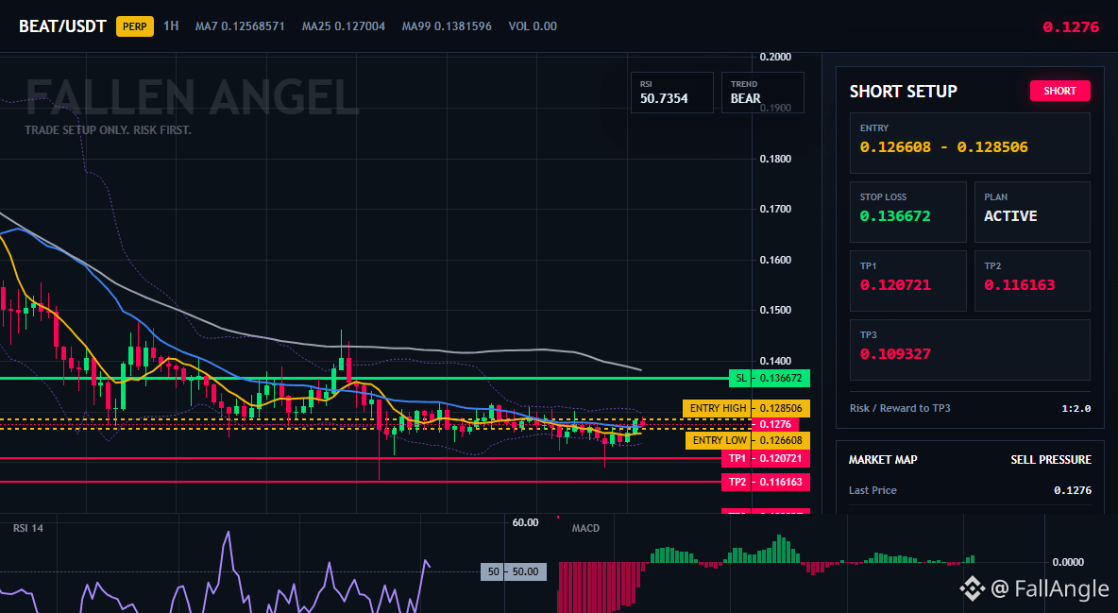The width and height of the screenshot is (1118, 613).
Task: Click the 0.1400 price axis label
Action: 776,361
